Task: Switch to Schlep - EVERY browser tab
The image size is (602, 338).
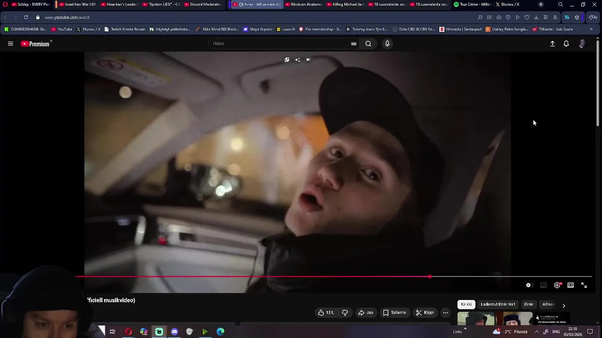Action: (31, 4)
